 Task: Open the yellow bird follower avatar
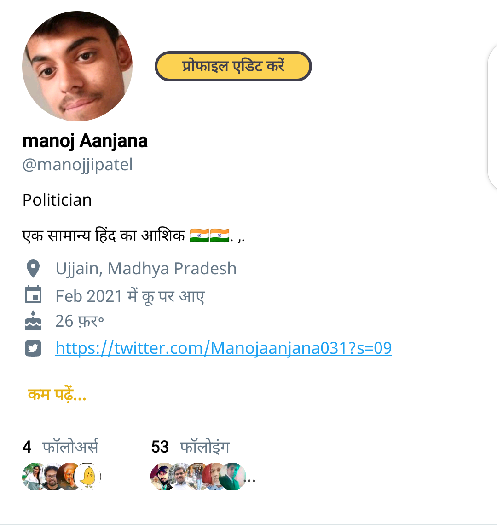(x=88, y=477)
